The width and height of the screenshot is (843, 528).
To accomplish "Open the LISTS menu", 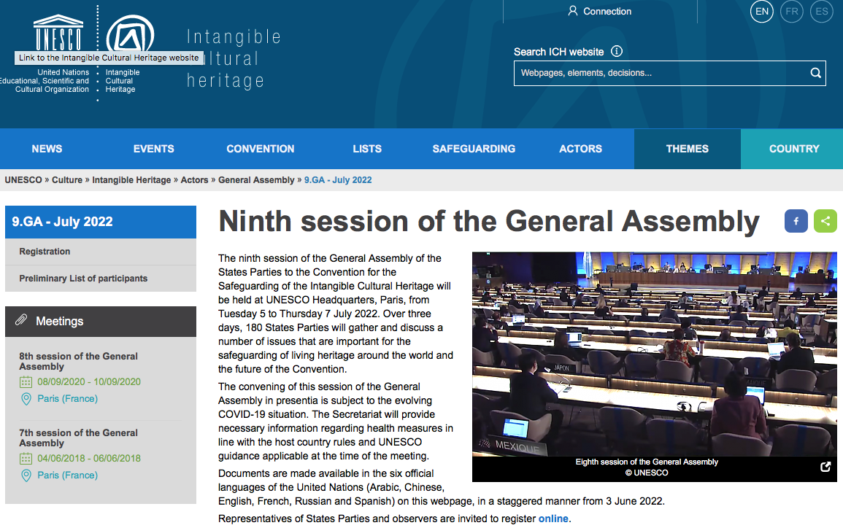I will click(x=367, y=149).
